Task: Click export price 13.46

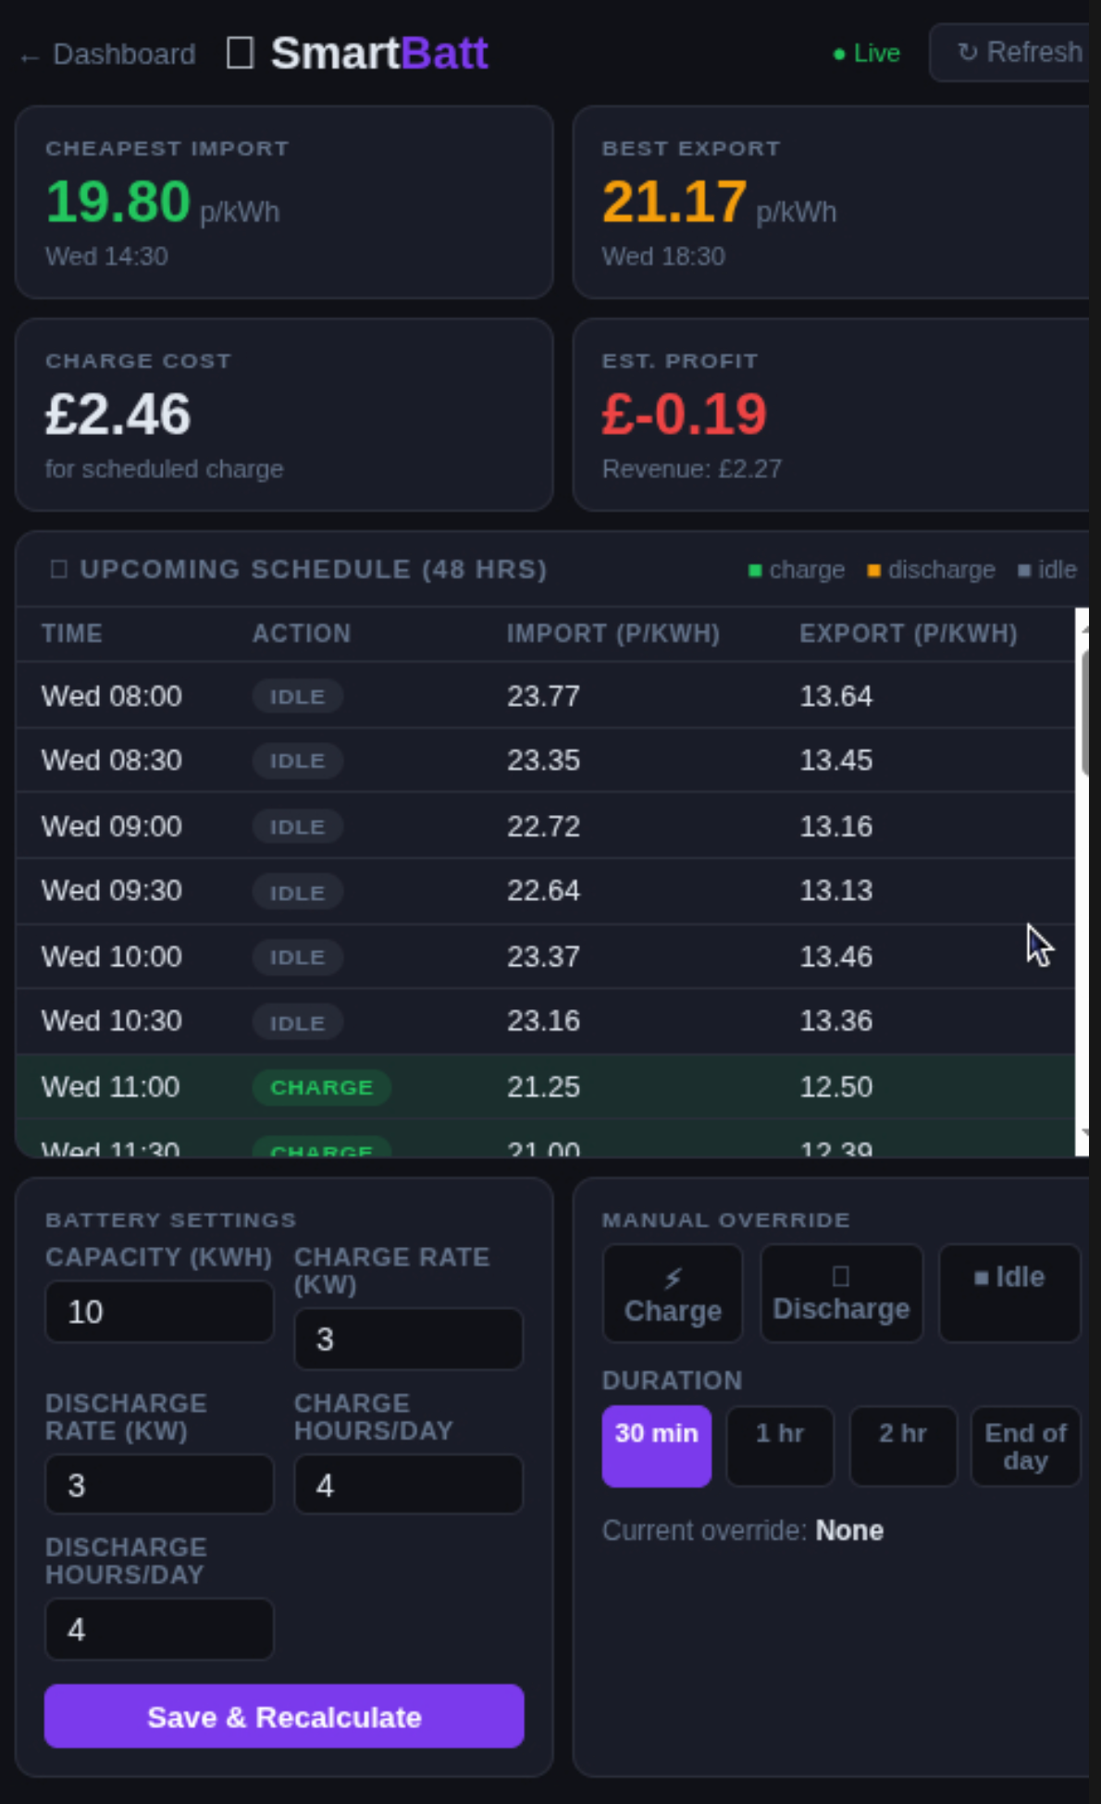Action: point(835,957)
